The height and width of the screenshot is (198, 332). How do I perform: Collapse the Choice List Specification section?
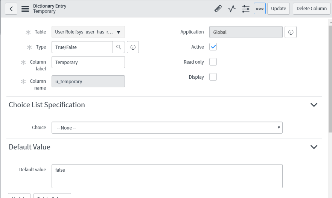coord(314,105)
